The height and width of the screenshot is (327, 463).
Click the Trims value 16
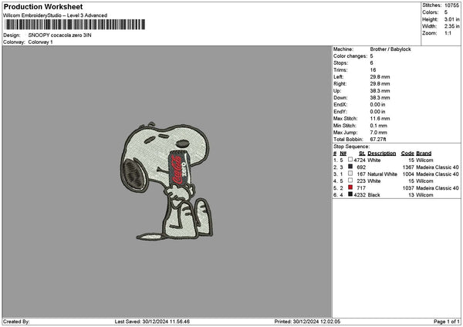click(373, 70)
